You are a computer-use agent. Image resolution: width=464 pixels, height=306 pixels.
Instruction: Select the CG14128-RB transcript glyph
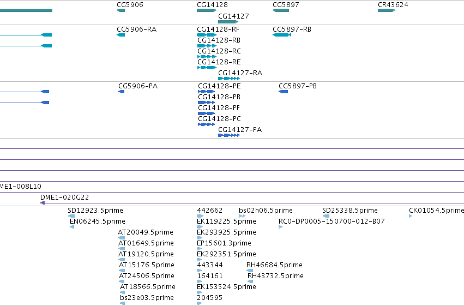pyautogui.click(x=207, y=46)
